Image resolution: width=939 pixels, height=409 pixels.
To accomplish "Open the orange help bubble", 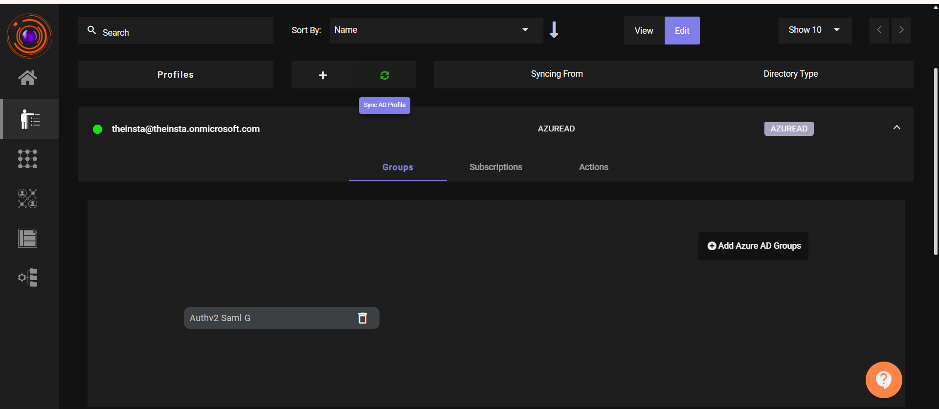I will (884, 380).
